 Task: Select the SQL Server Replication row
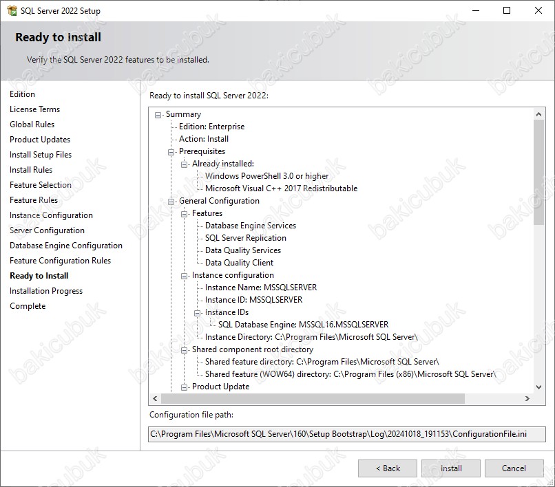[x=246, y=238]
